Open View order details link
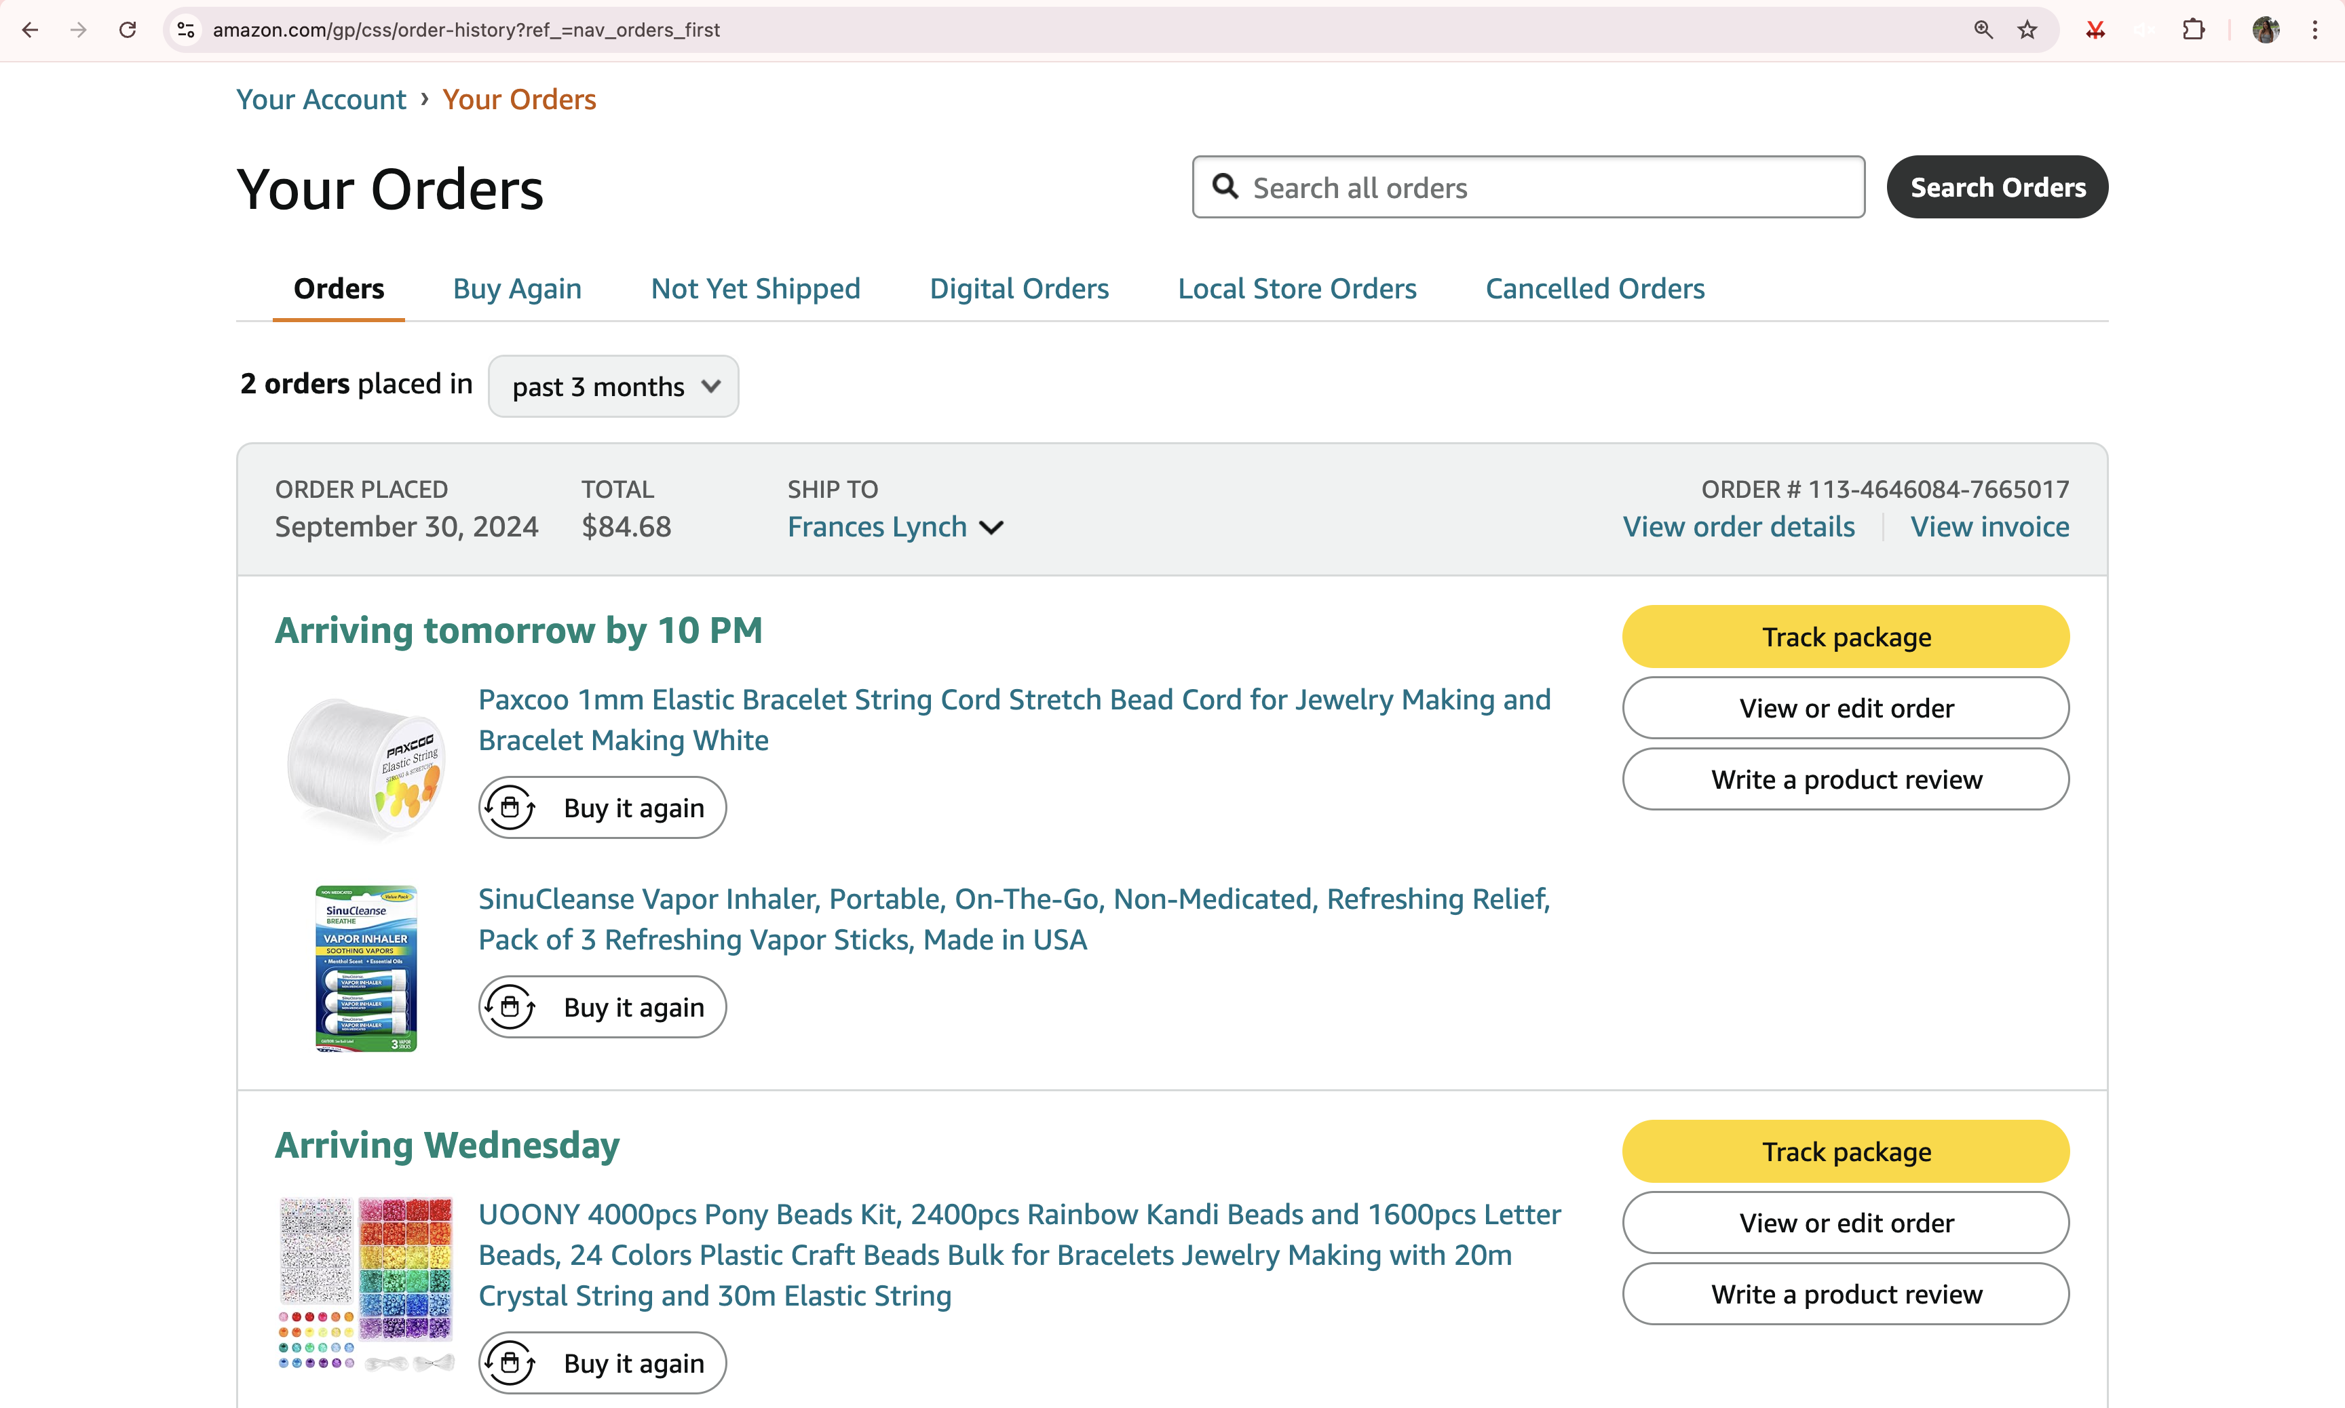The height and width of the screenshot is (1408, 2345). [1738, 526]
